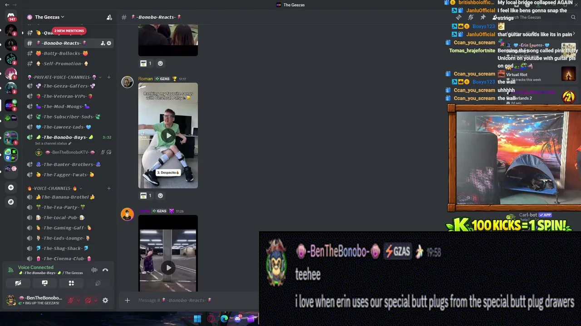
Task: Open the Self-Promotion channel
Action: [69, 64]
